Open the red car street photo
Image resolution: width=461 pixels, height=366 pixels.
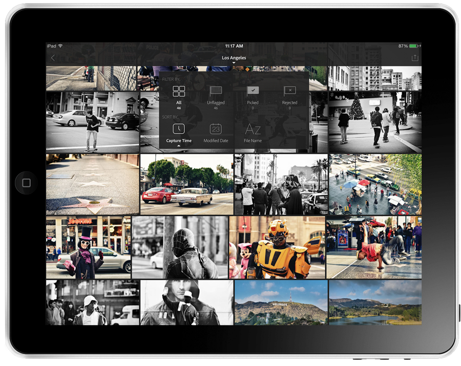[x=187, y=184]
